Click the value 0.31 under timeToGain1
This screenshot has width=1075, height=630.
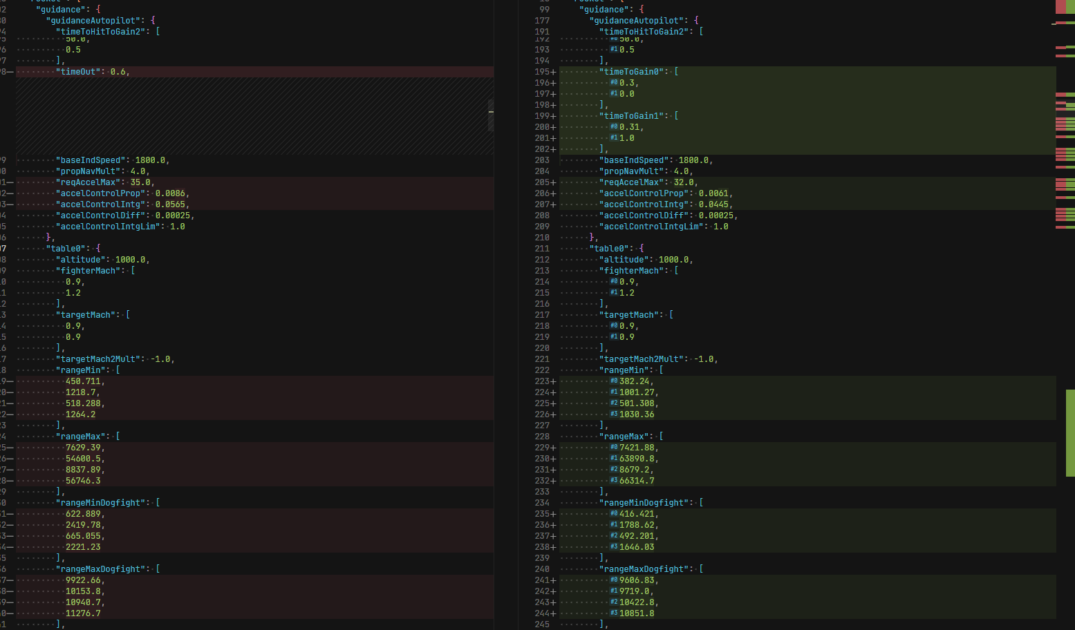(x=630, y=127)
